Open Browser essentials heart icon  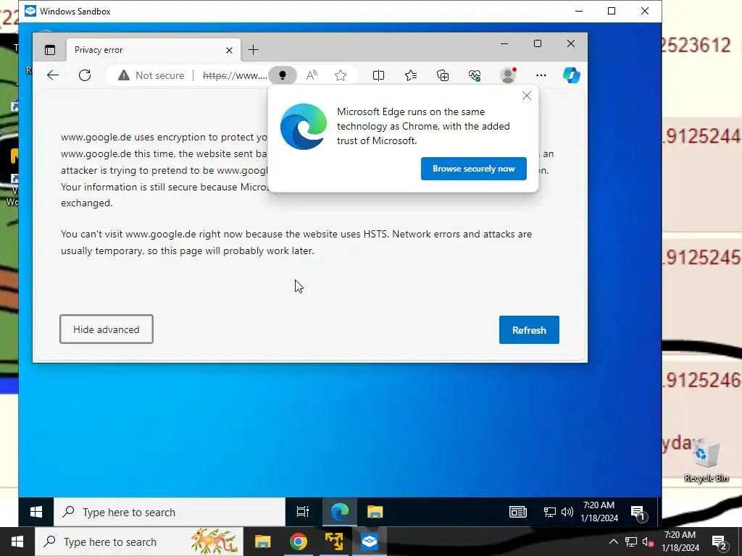pos(475,75)
